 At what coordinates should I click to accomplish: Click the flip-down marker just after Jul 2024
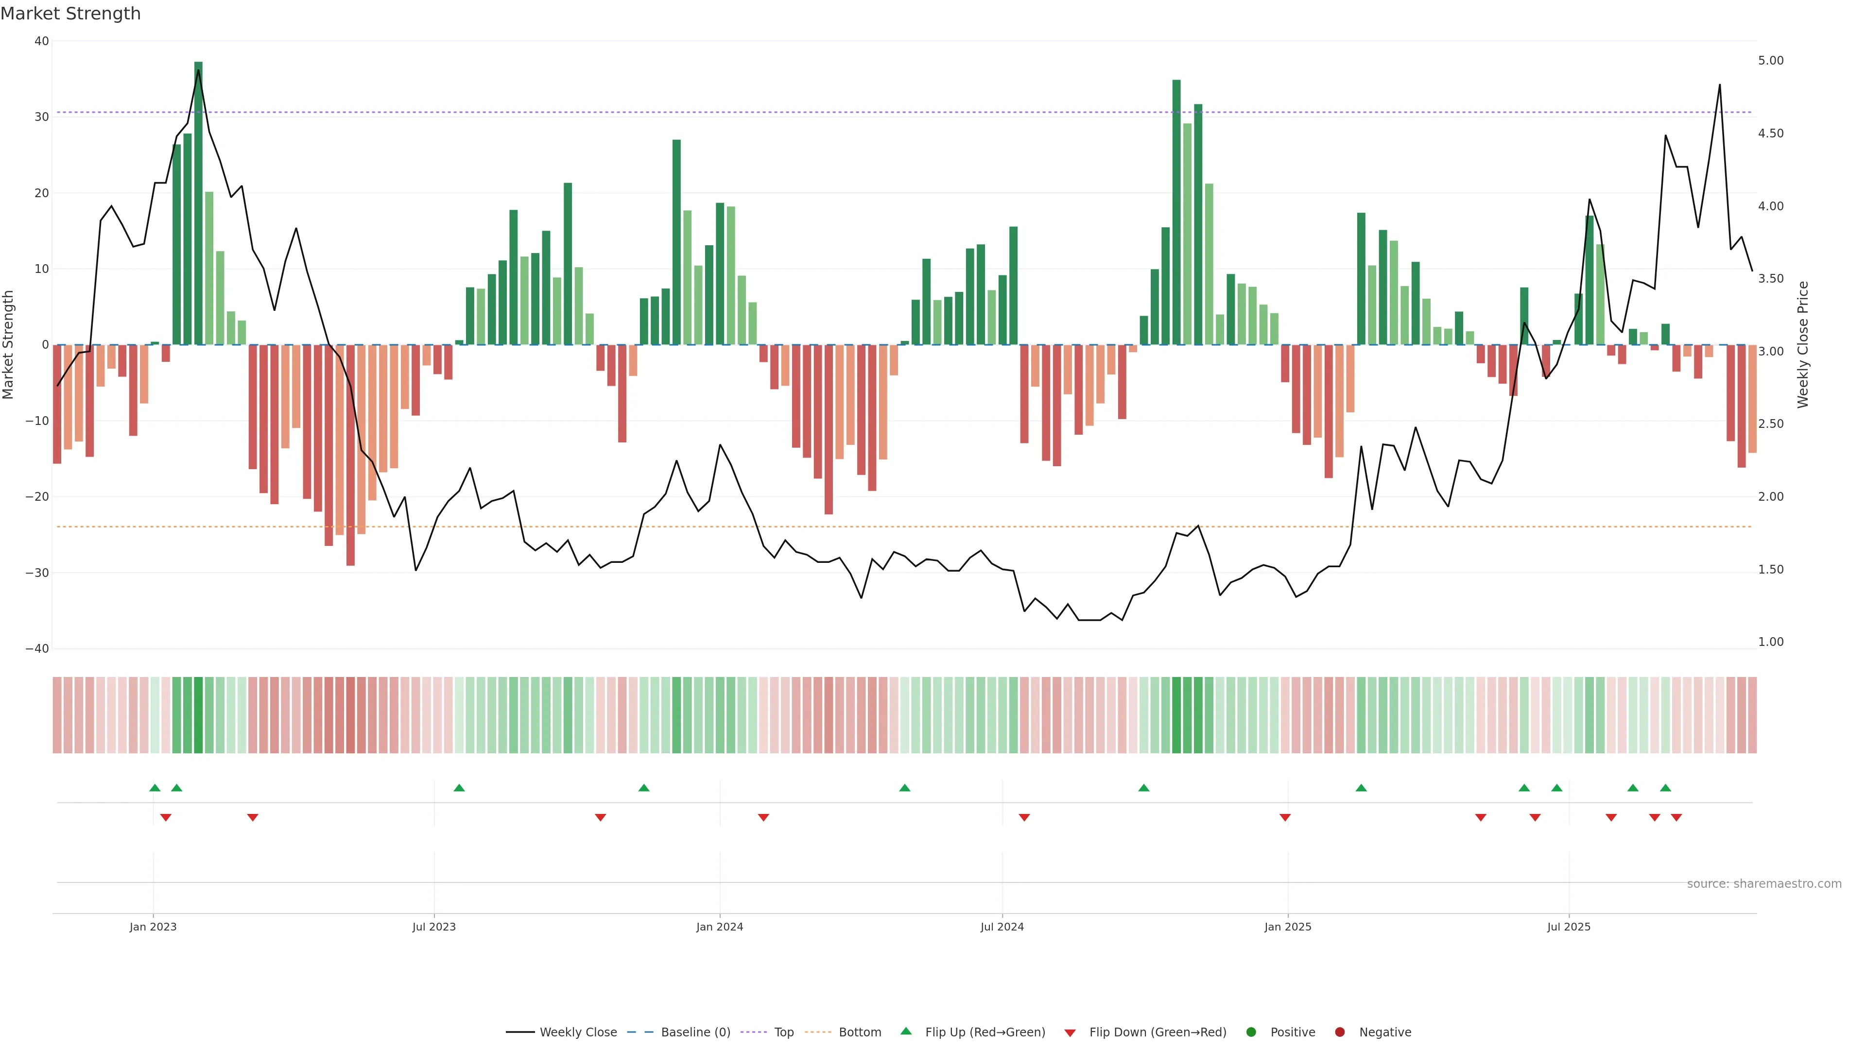click(1024, 817)
